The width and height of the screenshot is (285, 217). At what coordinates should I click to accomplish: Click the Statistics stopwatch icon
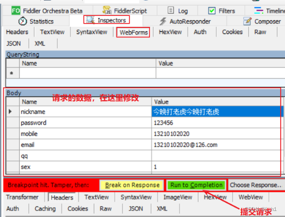pos(23,21)
